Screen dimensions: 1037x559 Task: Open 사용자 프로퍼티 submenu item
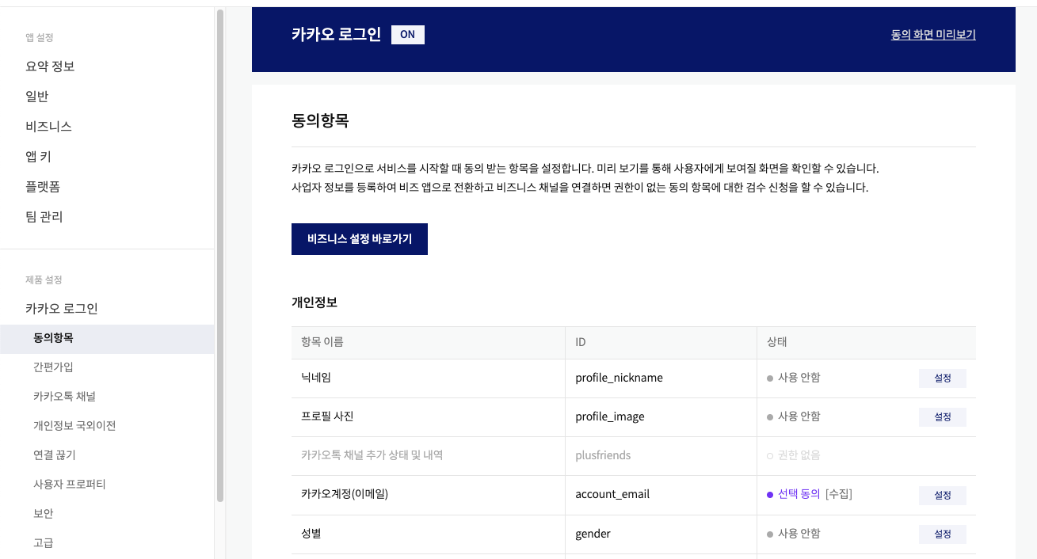pos(70,485)
